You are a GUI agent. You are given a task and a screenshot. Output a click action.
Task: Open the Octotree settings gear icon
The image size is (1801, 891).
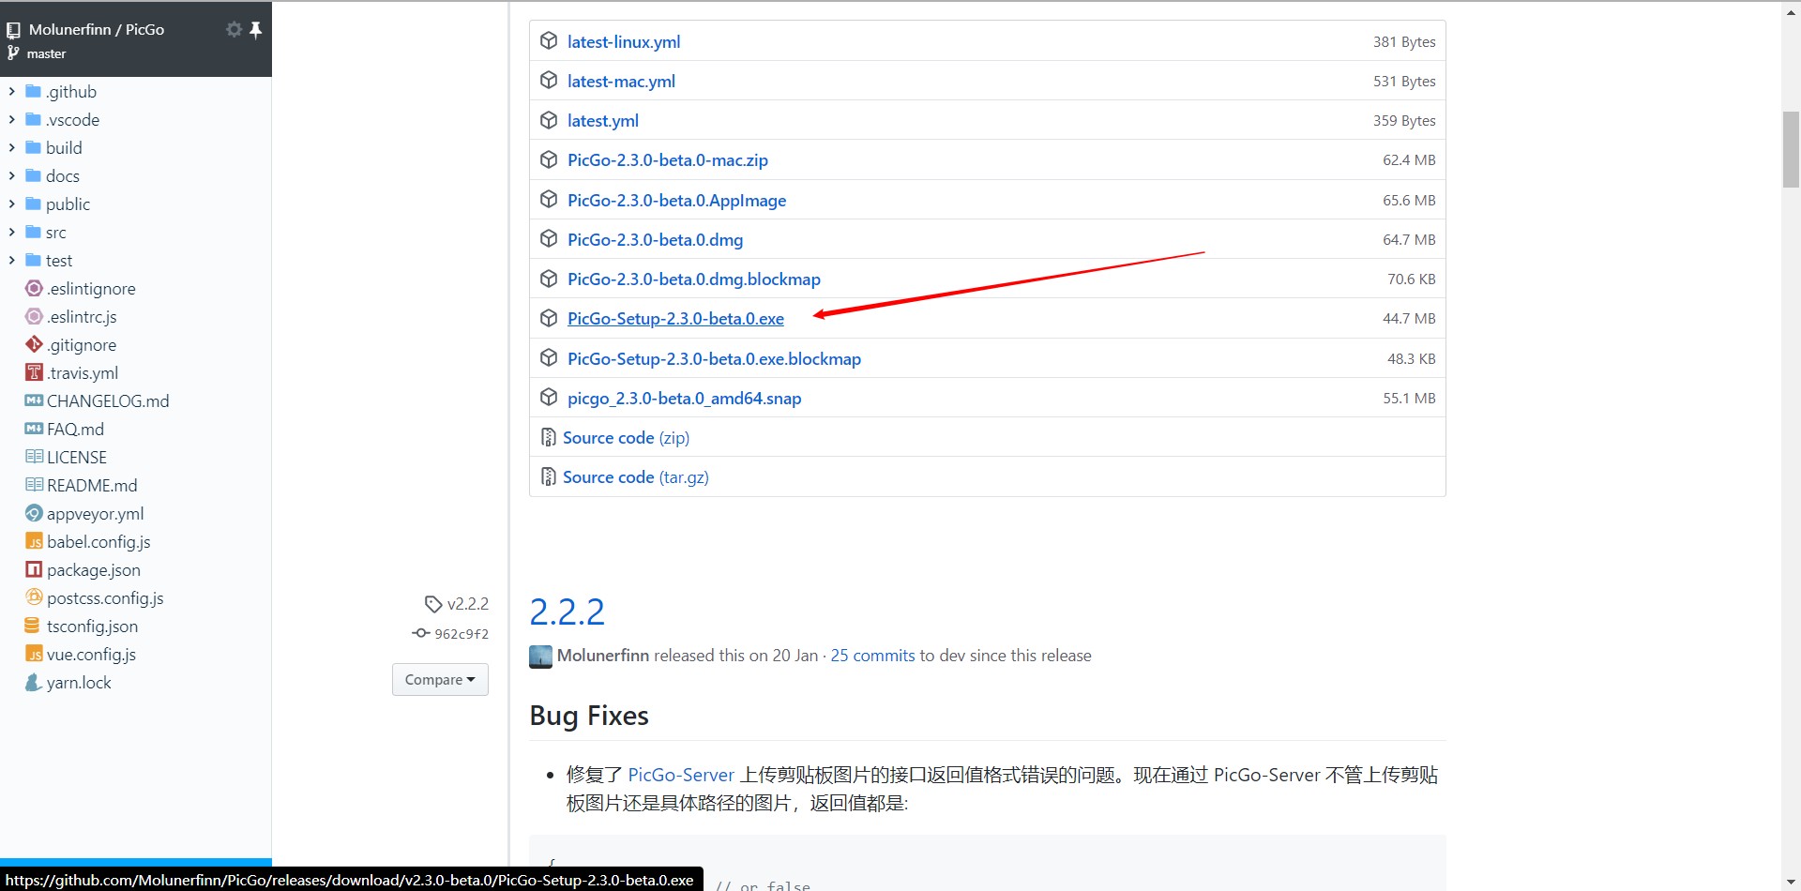(234, 29)
